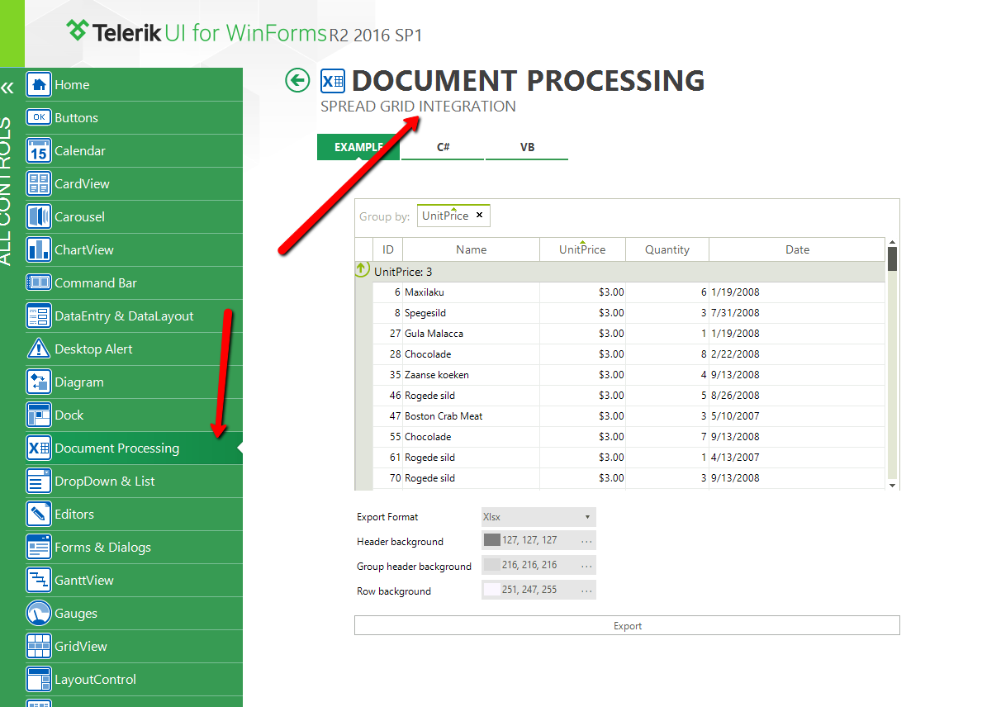Click Header background gray swatch 127,127,127
Screen dimensions: 982x707
coord(492,540)
